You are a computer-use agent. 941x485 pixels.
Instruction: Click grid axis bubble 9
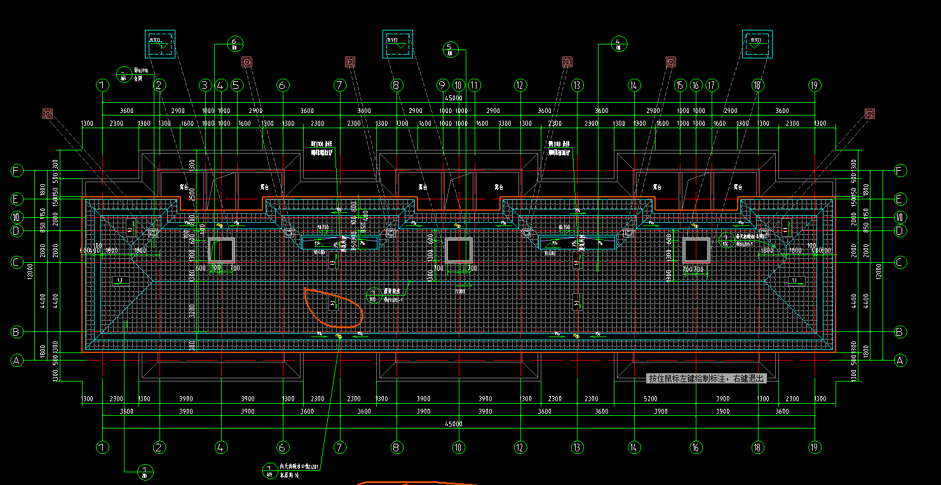(x=442, y=85)
